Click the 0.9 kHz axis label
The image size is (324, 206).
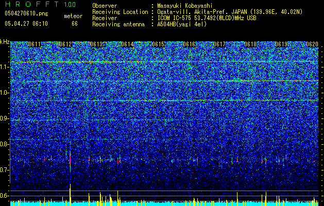[4, 118]
